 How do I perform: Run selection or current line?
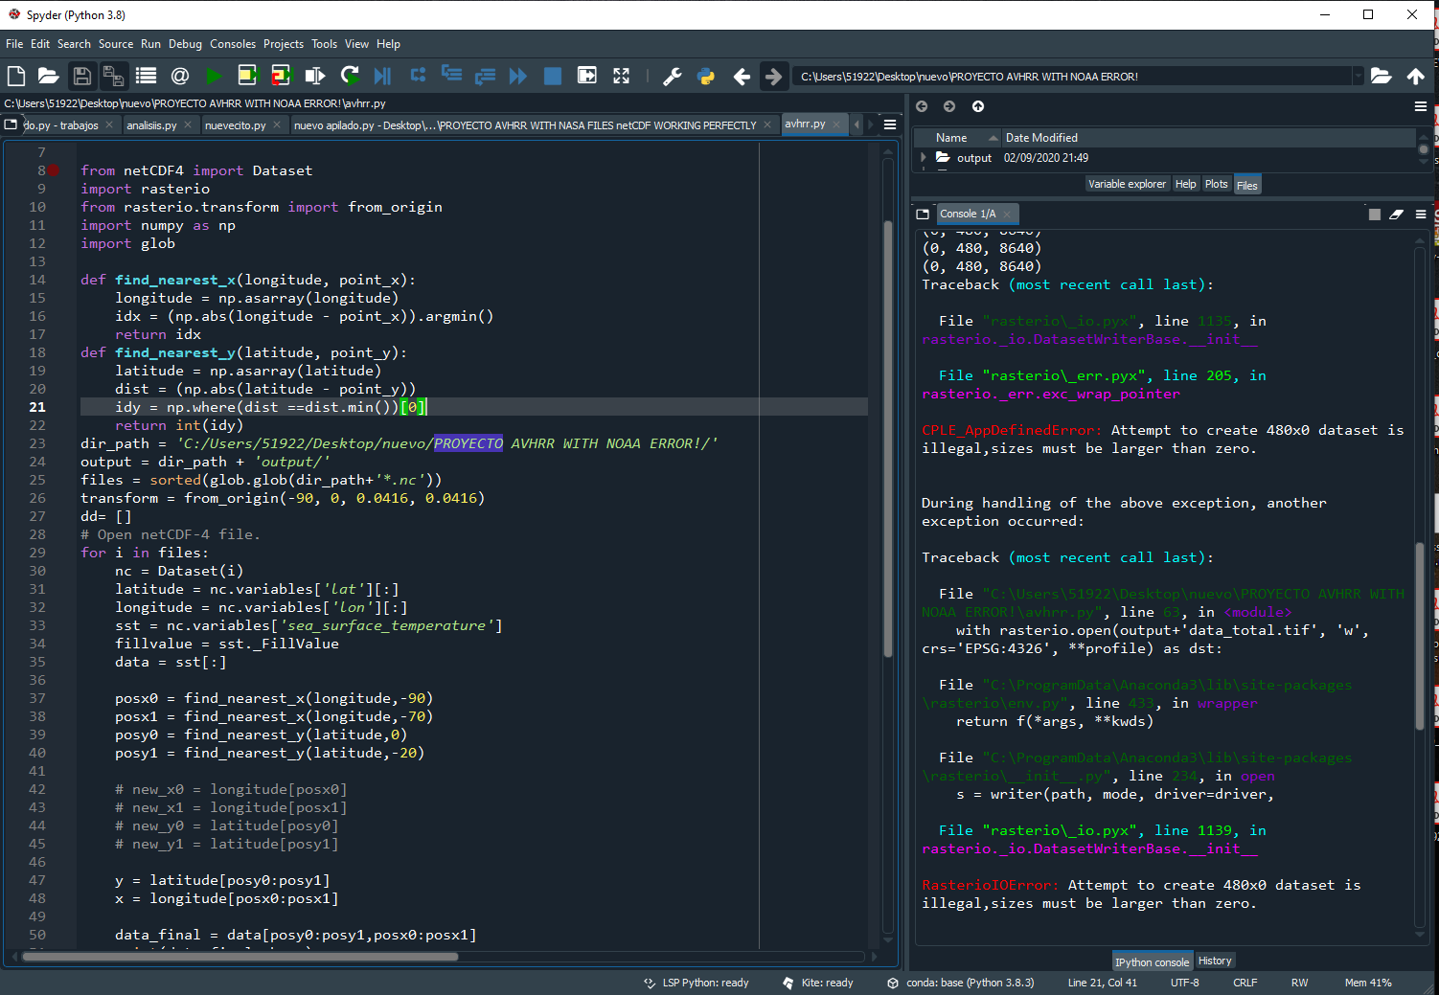[315, 76]
